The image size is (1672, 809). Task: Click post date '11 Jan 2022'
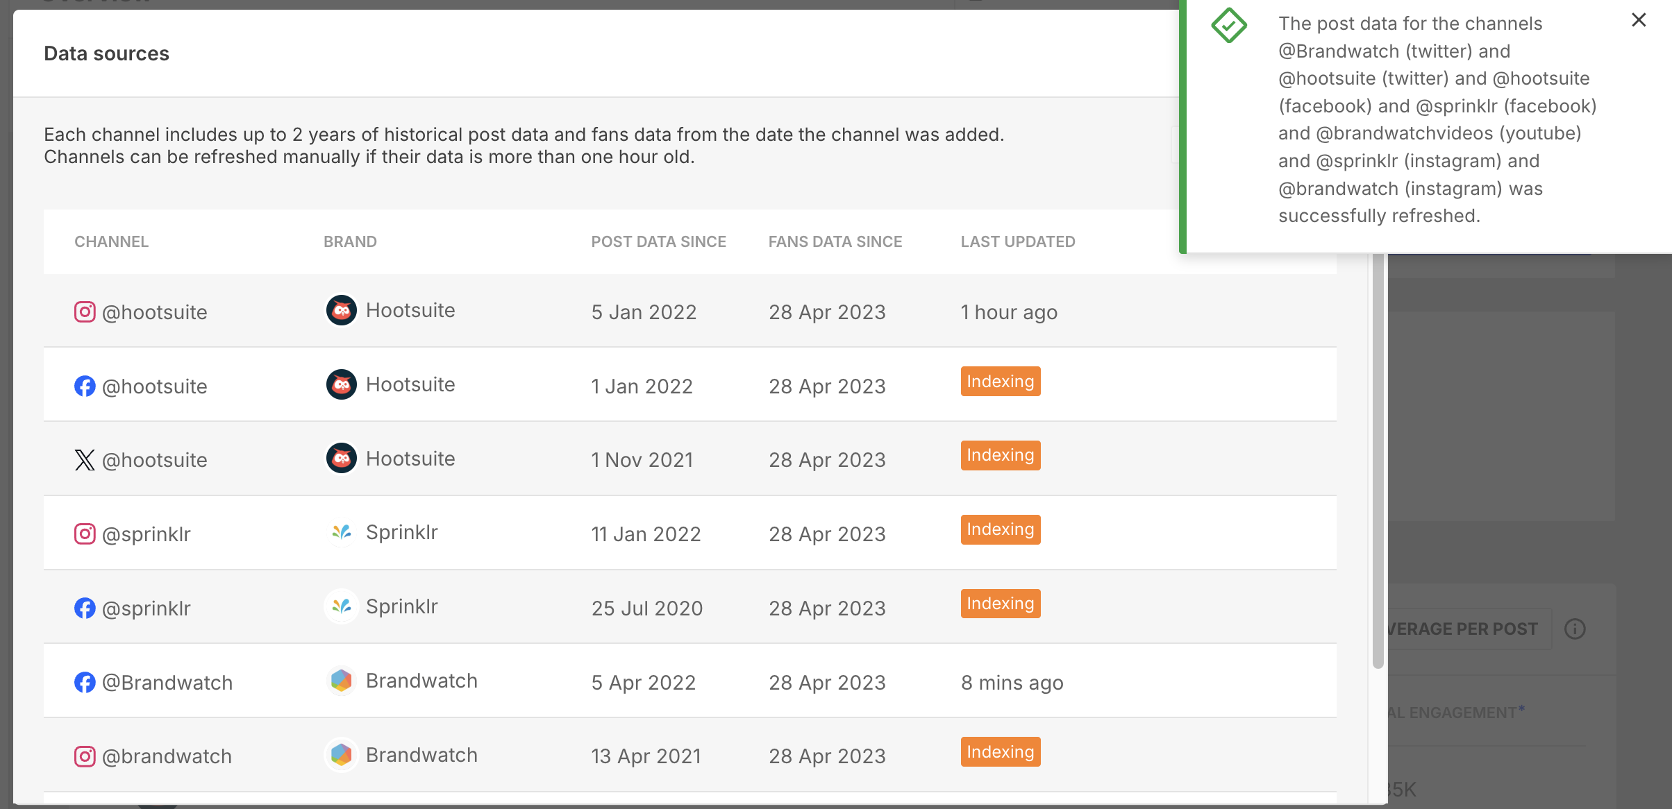point(646,534)
